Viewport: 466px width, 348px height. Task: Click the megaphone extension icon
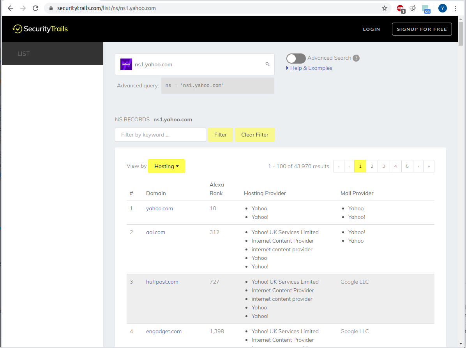coord(413,8)
